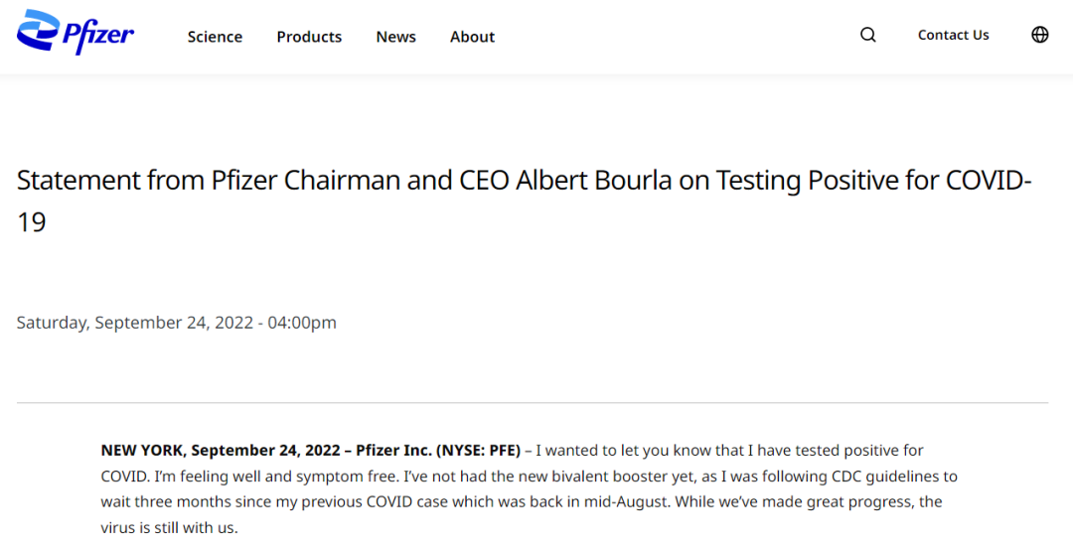1073x549 pixels.
Task: Open the About navigation menu
Action: point(472,37)
